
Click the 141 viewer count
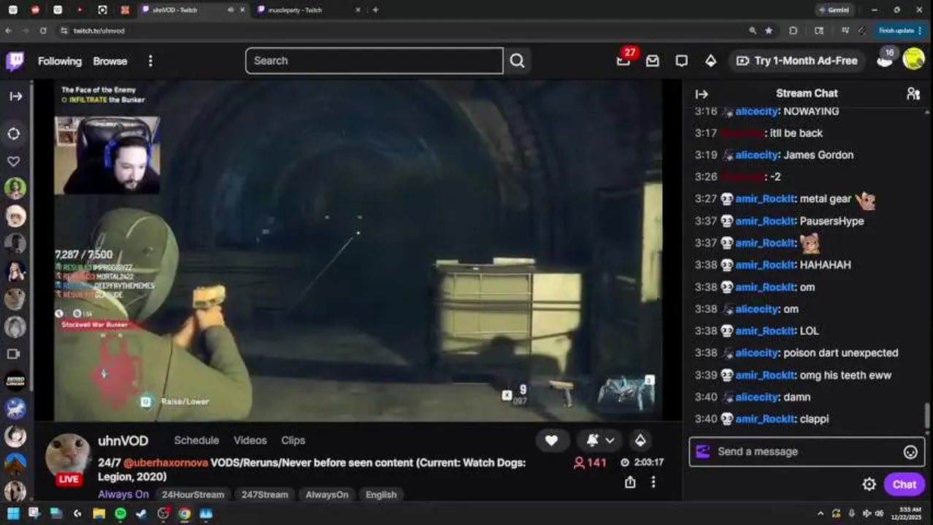(590, 462)
